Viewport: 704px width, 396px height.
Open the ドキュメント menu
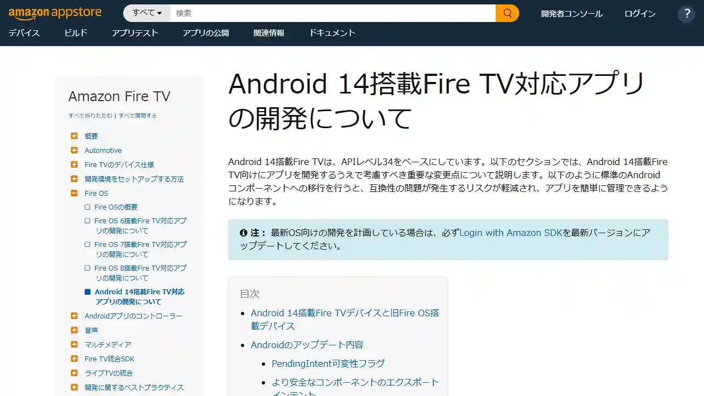[x=332, y=33]
